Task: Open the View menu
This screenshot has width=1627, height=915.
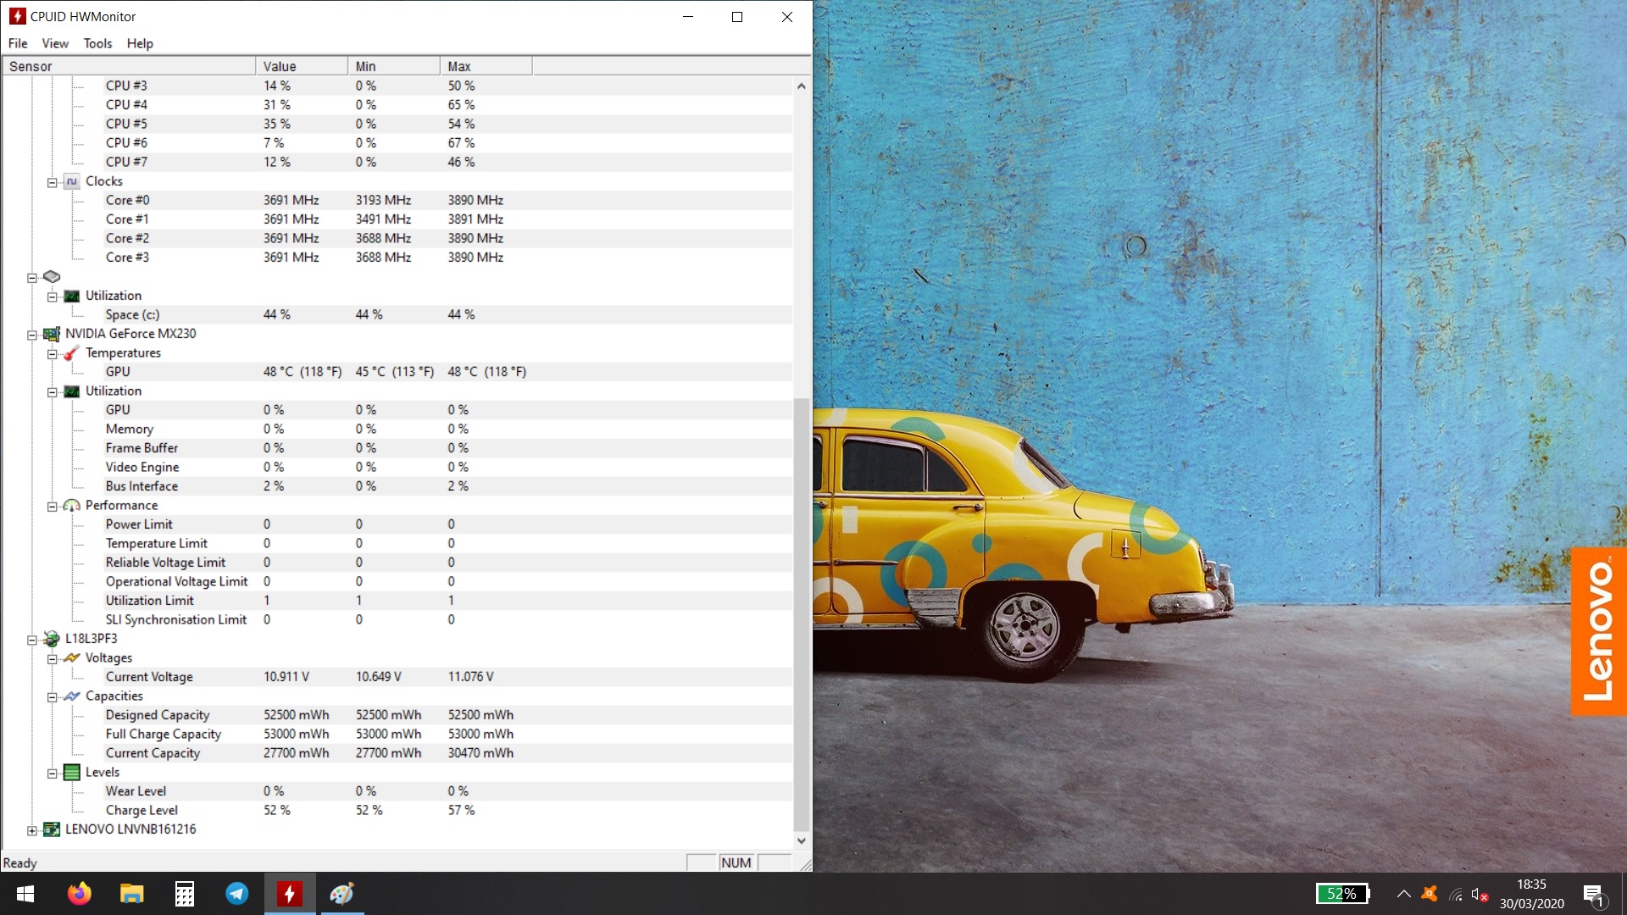Action: pos(55,43)
